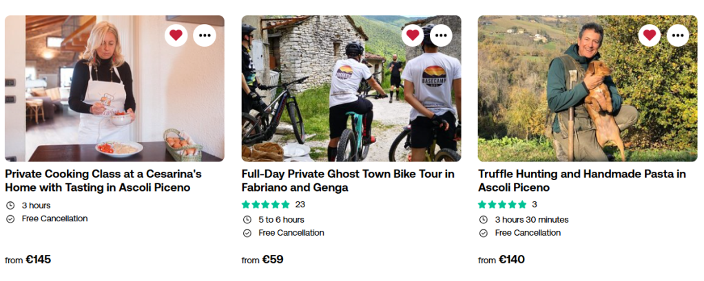Click the clock icon beside 3 hours
Viewport: 704px width, 281px height.
10,205
